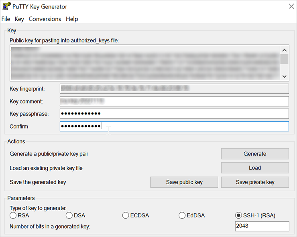Click the public key scroll up arrow
297x237 pixels.
[x=284, y=50]
